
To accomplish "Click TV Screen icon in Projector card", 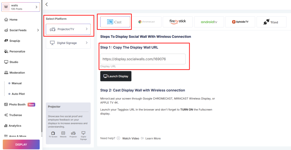I will 53,133.
